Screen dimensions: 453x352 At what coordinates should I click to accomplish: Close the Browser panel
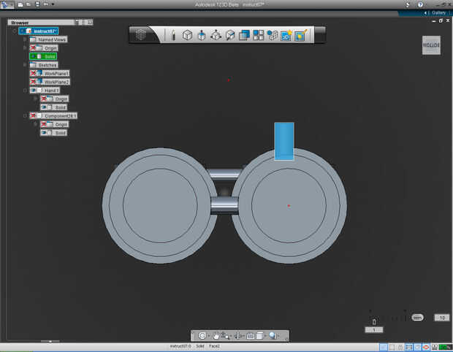[x=90, y=22]
